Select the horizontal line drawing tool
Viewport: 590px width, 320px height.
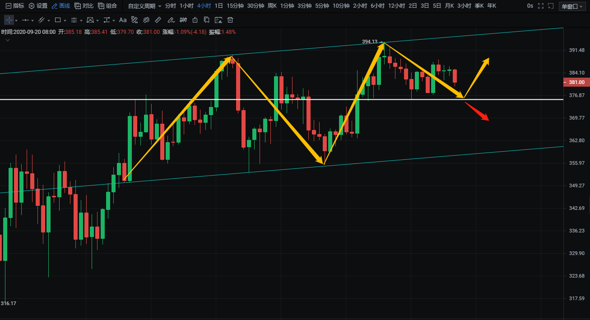point(25,20)
